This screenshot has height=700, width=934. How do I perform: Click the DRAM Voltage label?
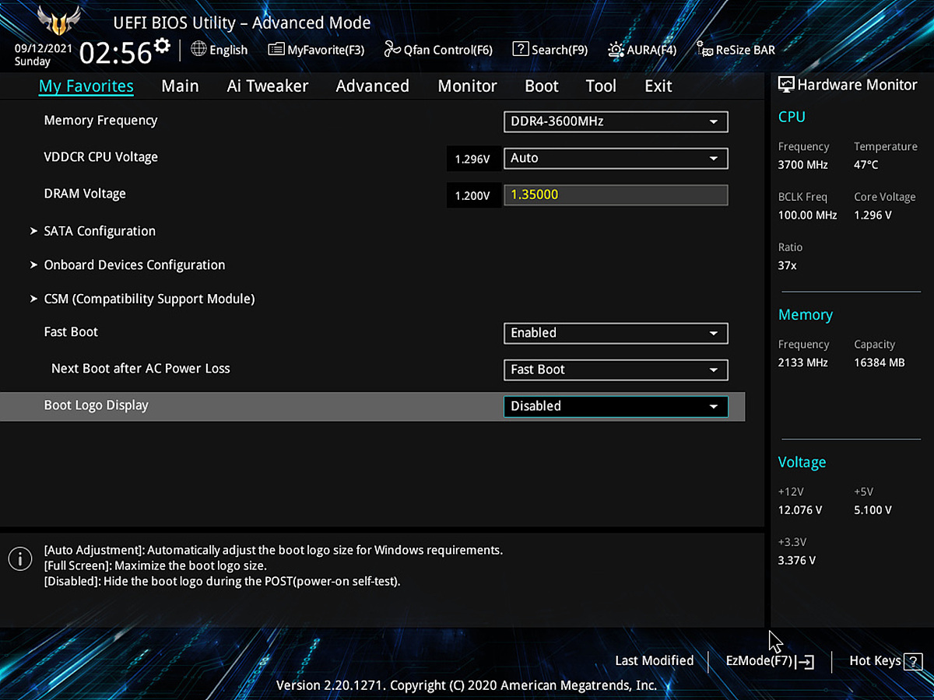[85, 193]
